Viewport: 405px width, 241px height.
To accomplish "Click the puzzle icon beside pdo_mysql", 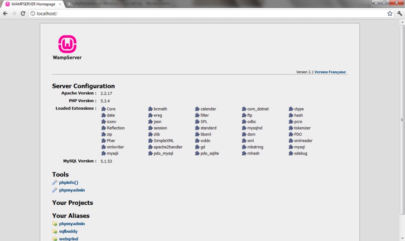I will [150, 153].
